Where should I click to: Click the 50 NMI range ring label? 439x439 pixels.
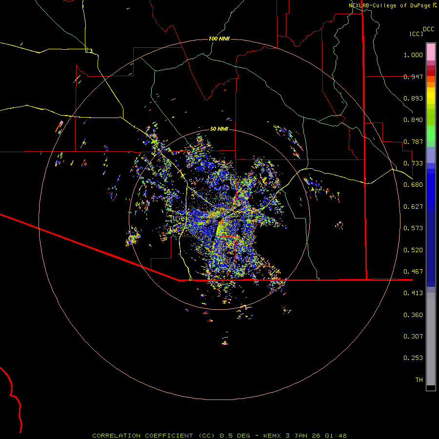point(219,129)
